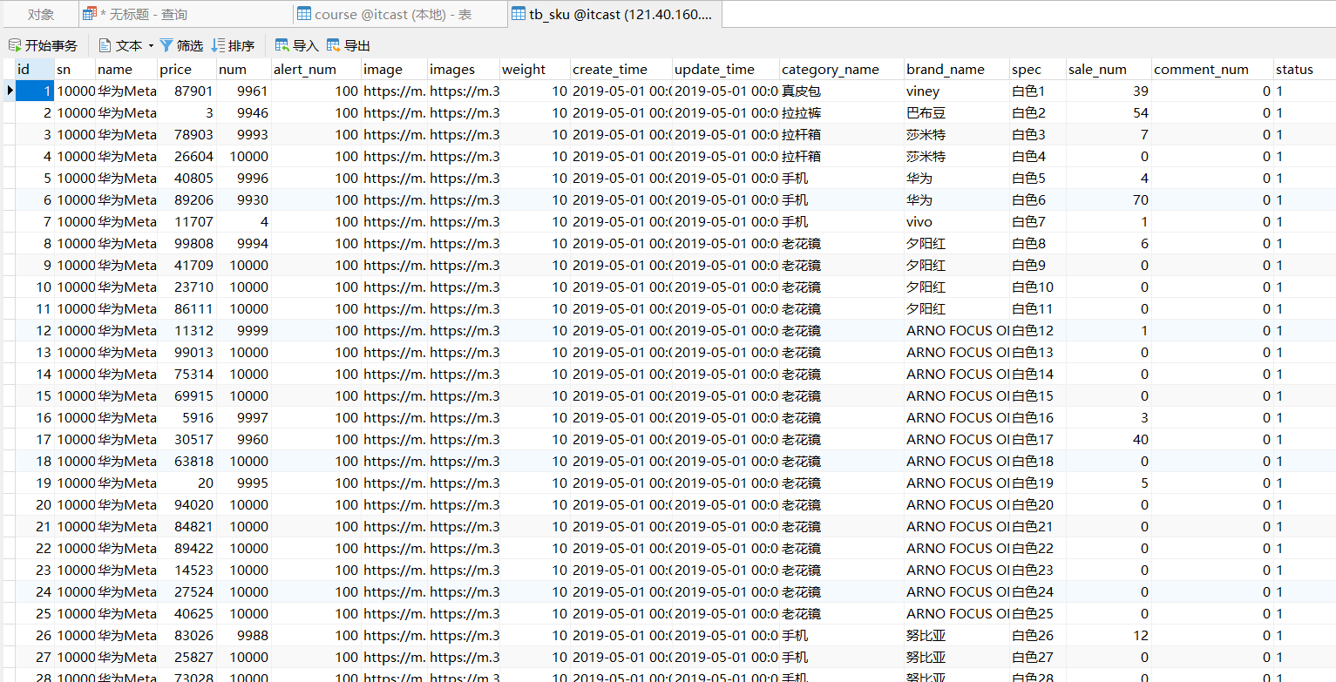
Task: Select the price cell 83026
Action: click(187, 635)
